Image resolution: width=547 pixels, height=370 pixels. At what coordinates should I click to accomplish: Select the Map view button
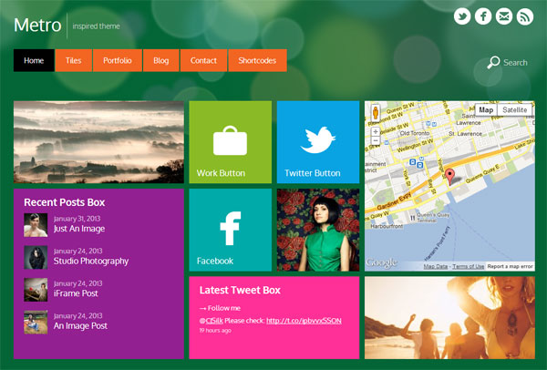click(x=486, y=110)
